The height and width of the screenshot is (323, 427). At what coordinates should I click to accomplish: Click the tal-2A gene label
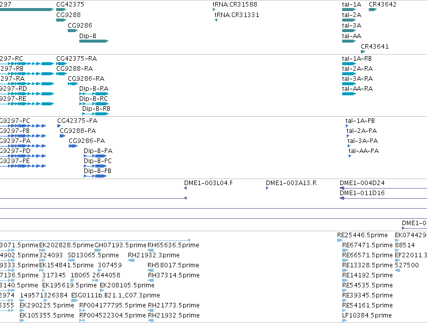352,15
